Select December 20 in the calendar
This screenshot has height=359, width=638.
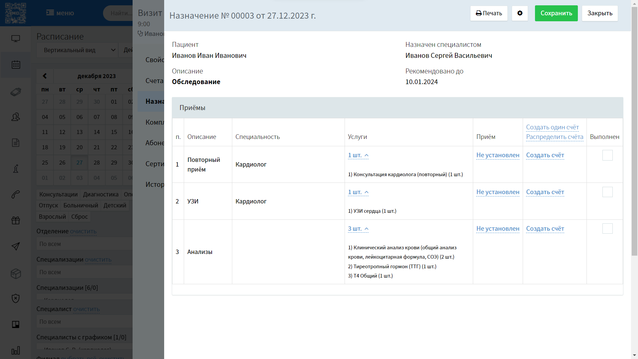point(79,147)
